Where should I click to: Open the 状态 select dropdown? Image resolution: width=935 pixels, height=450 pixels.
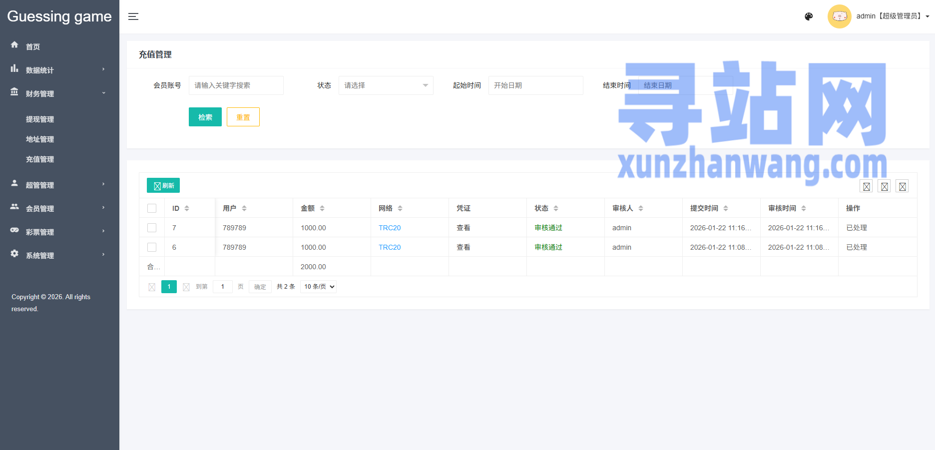(x=386, y=85)
